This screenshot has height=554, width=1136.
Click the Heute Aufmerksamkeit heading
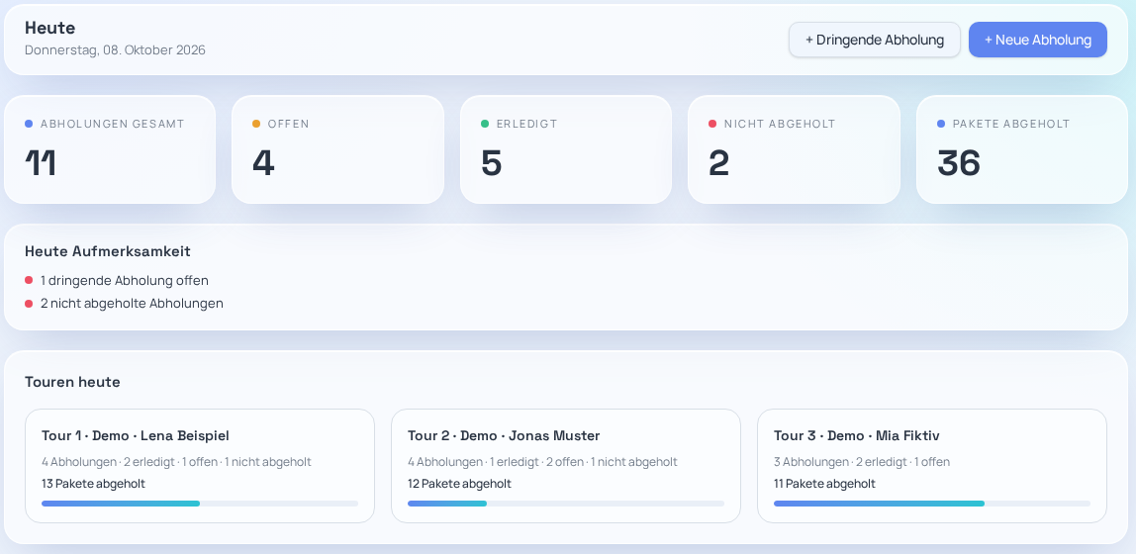pyautogui.click(x=108, y=251)
